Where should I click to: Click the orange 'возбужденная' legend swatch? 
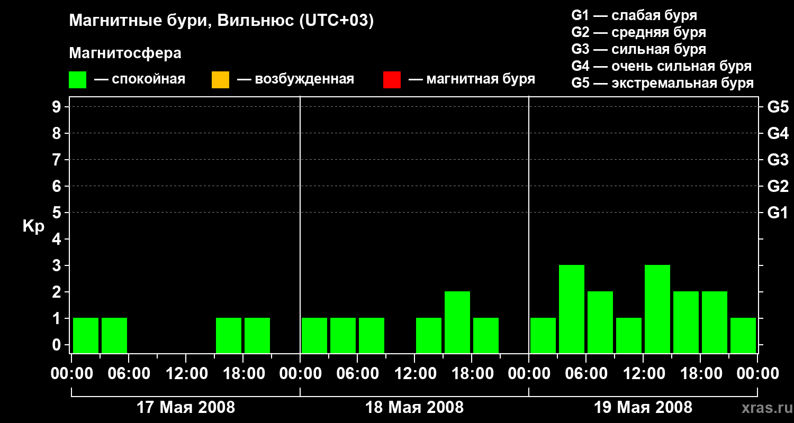220,80
